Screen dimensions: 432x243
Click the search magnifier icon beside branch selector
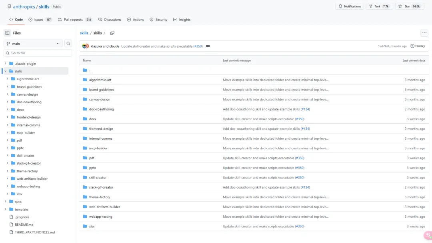point(68,43)
